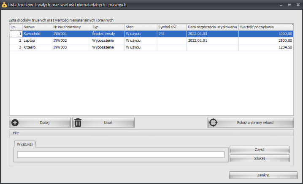Click row number 3 cell

(16, 47)
